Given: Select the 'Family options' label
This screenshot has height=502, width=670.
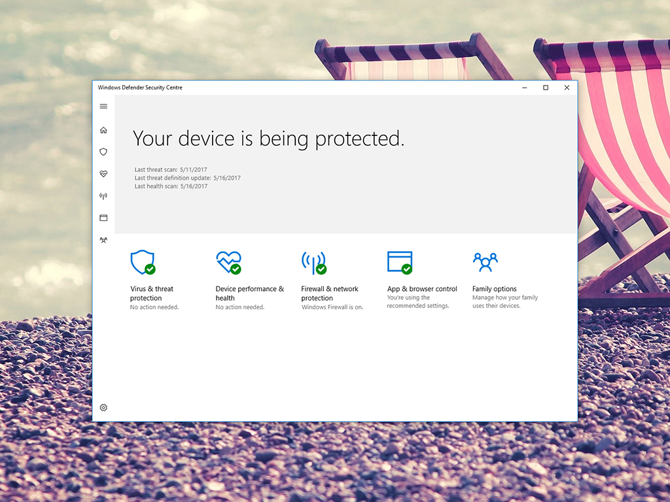Looking at the screenshot, I should (x=494, y=289).
